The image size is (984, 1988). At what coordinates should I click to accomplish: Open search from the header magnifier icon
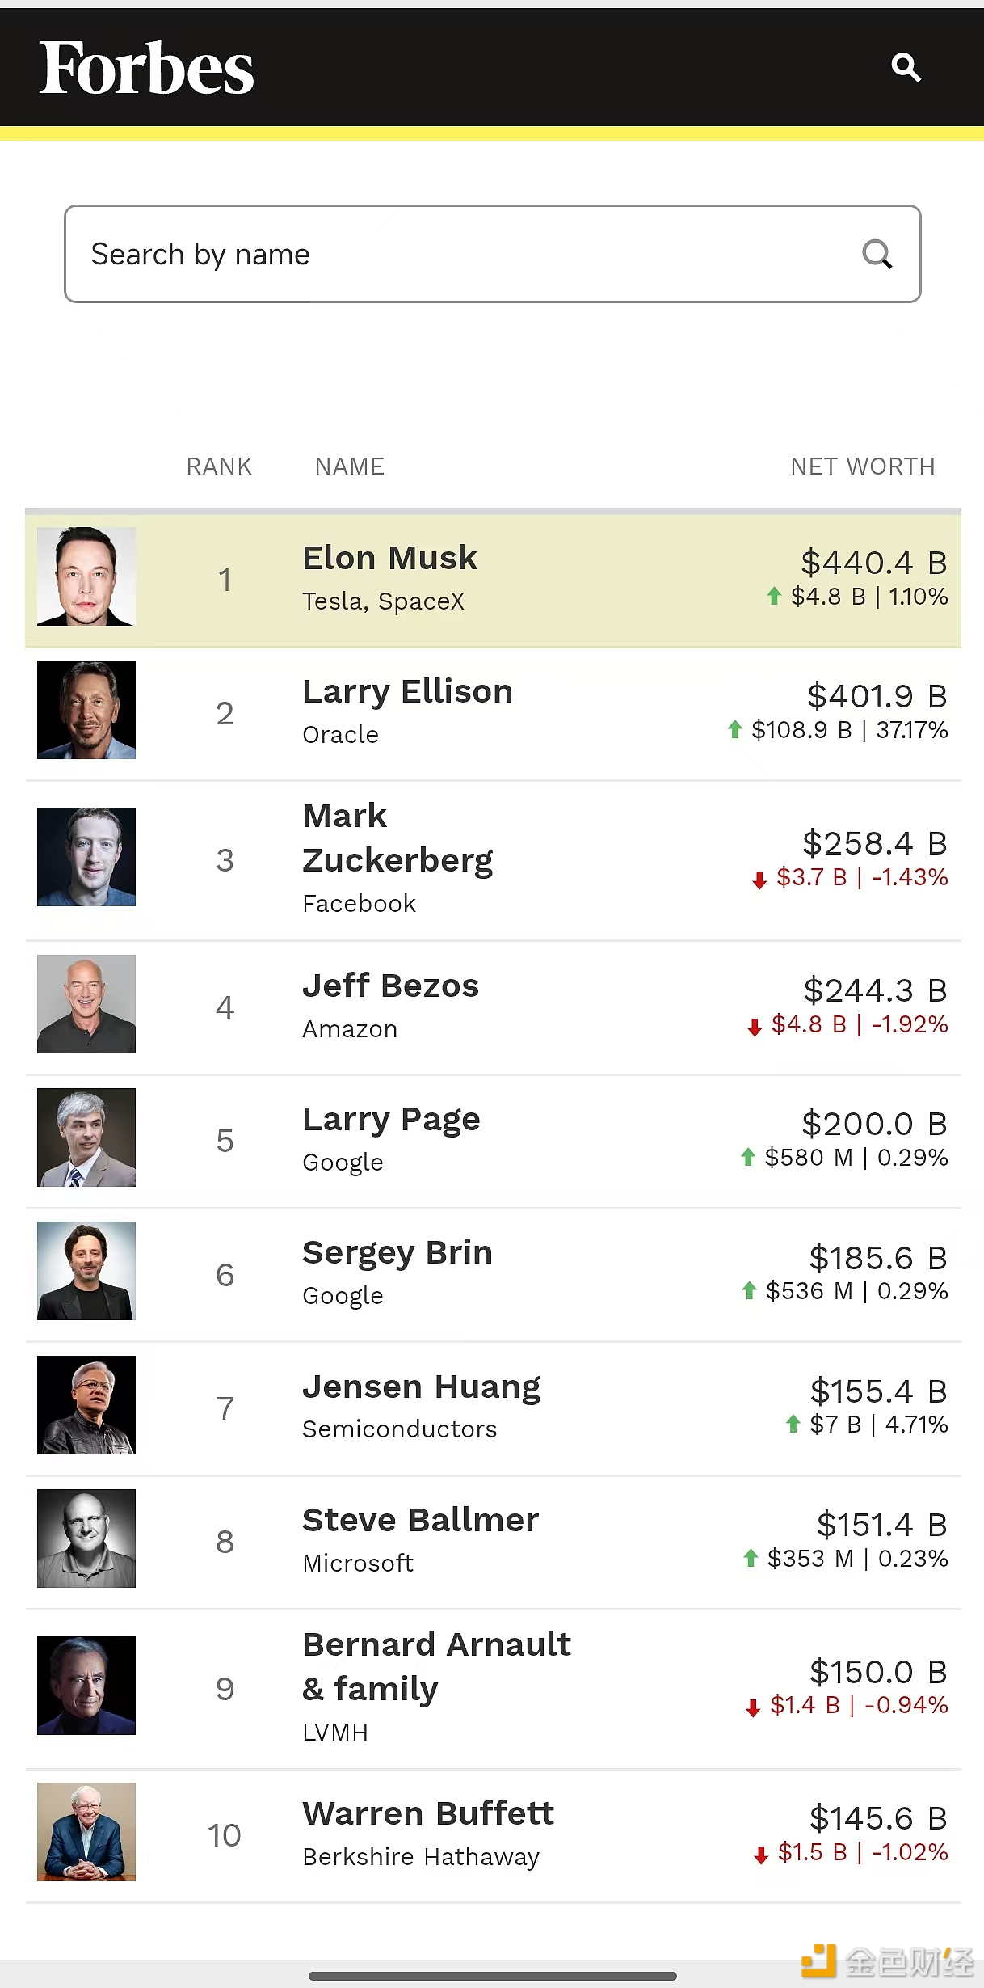(906, 68)
